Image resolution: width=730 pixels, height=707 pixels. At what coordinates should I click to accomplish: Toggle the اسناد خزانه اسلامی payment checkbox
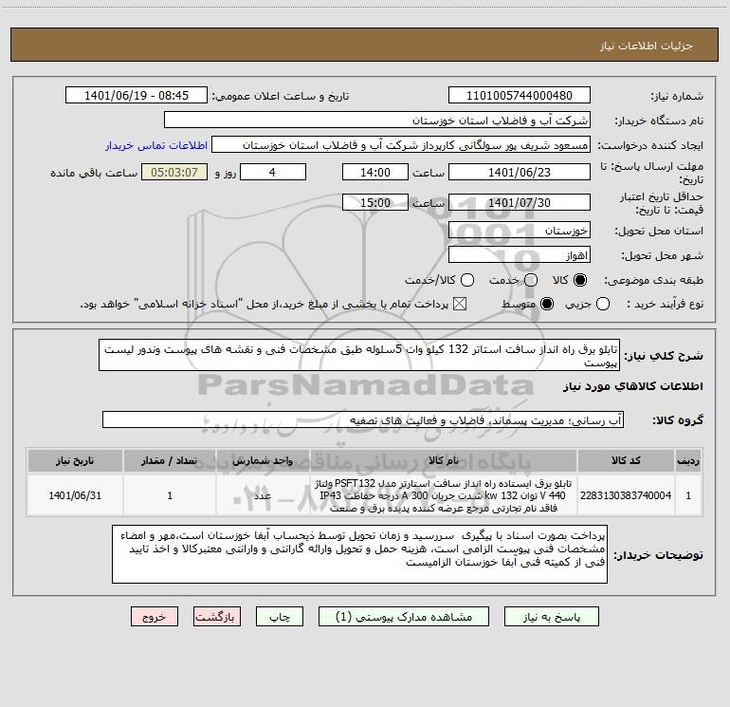460,304
